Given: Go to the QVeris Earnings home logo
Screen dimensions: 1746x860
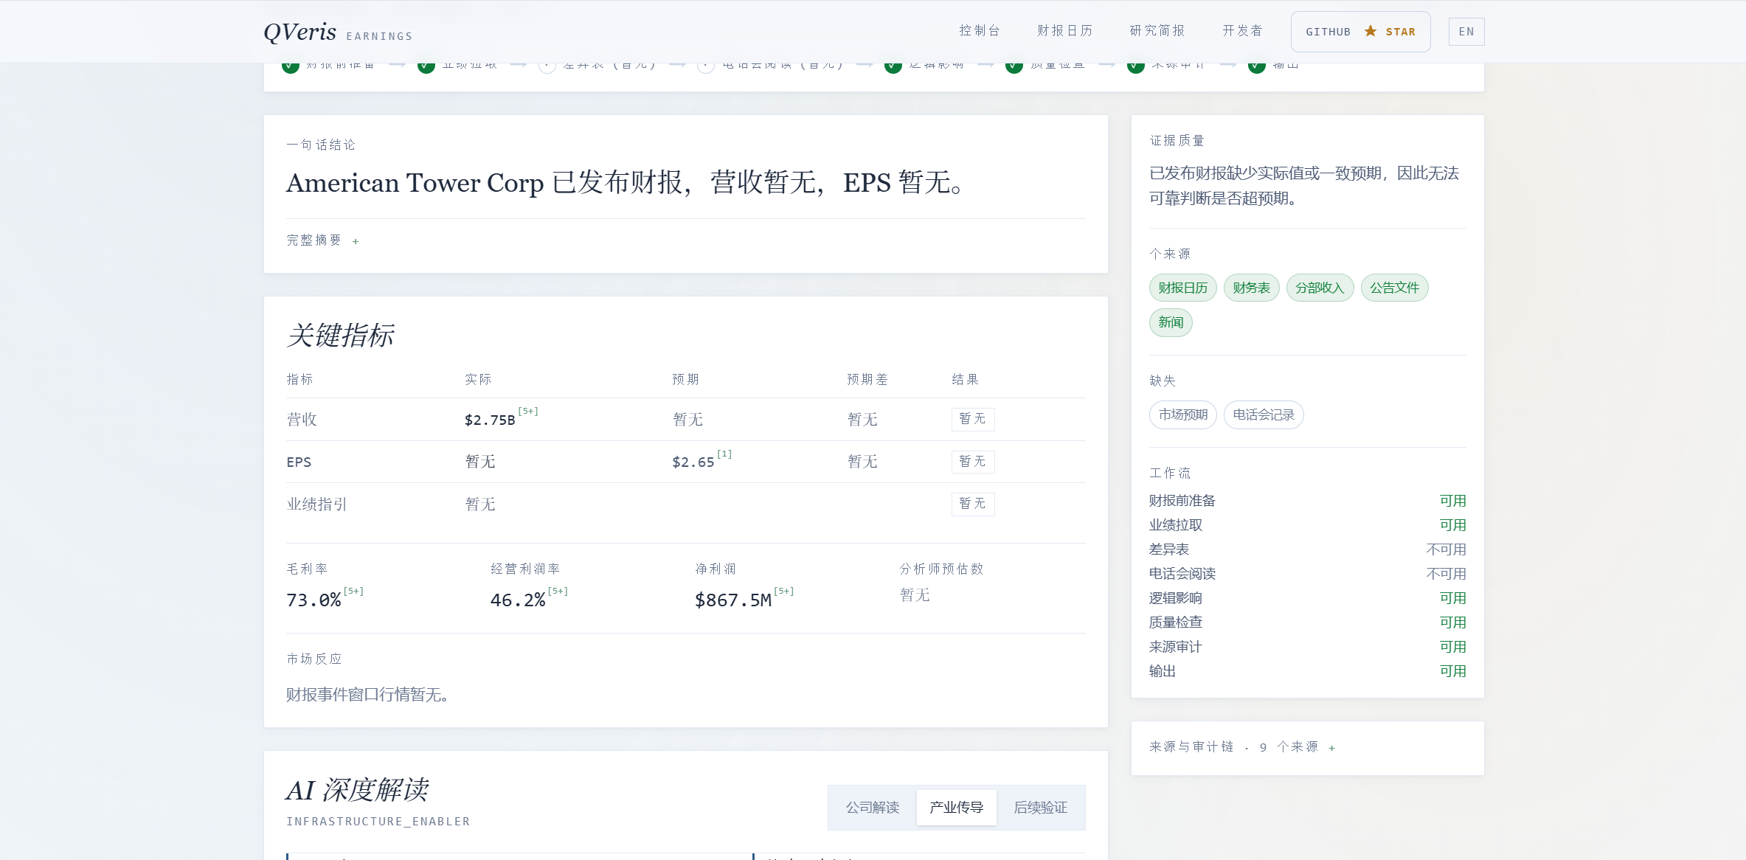Looking at the screenshot, I should tap(338, 32).
